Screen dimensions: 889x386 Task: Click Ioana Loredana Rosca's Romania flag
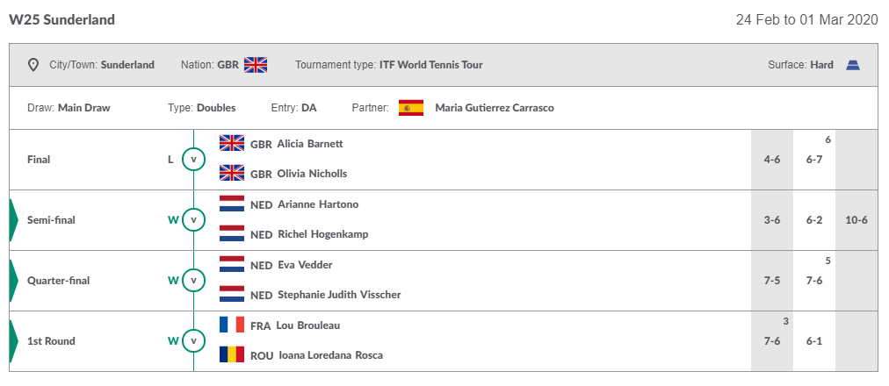pos(232,355)
